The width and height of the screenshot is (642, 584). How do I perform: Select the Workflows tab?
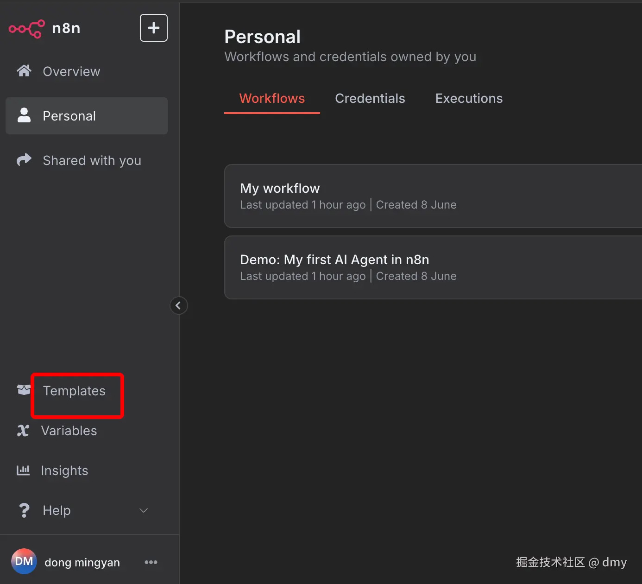272,98
